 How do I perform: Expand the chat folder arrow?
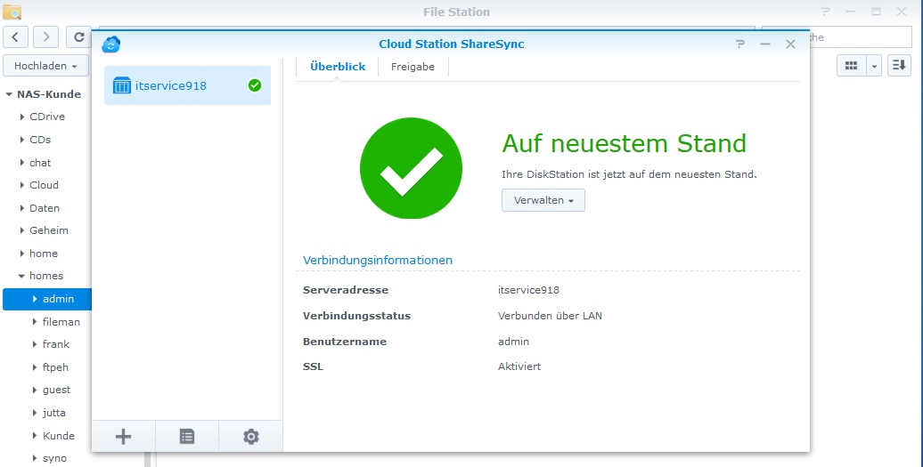click(x=21, y=163)
